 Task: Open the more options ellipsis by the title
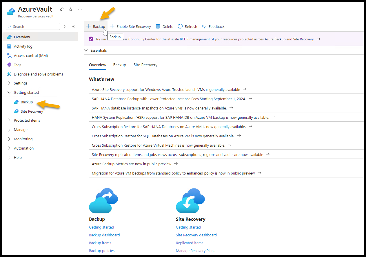pos(80,9)
